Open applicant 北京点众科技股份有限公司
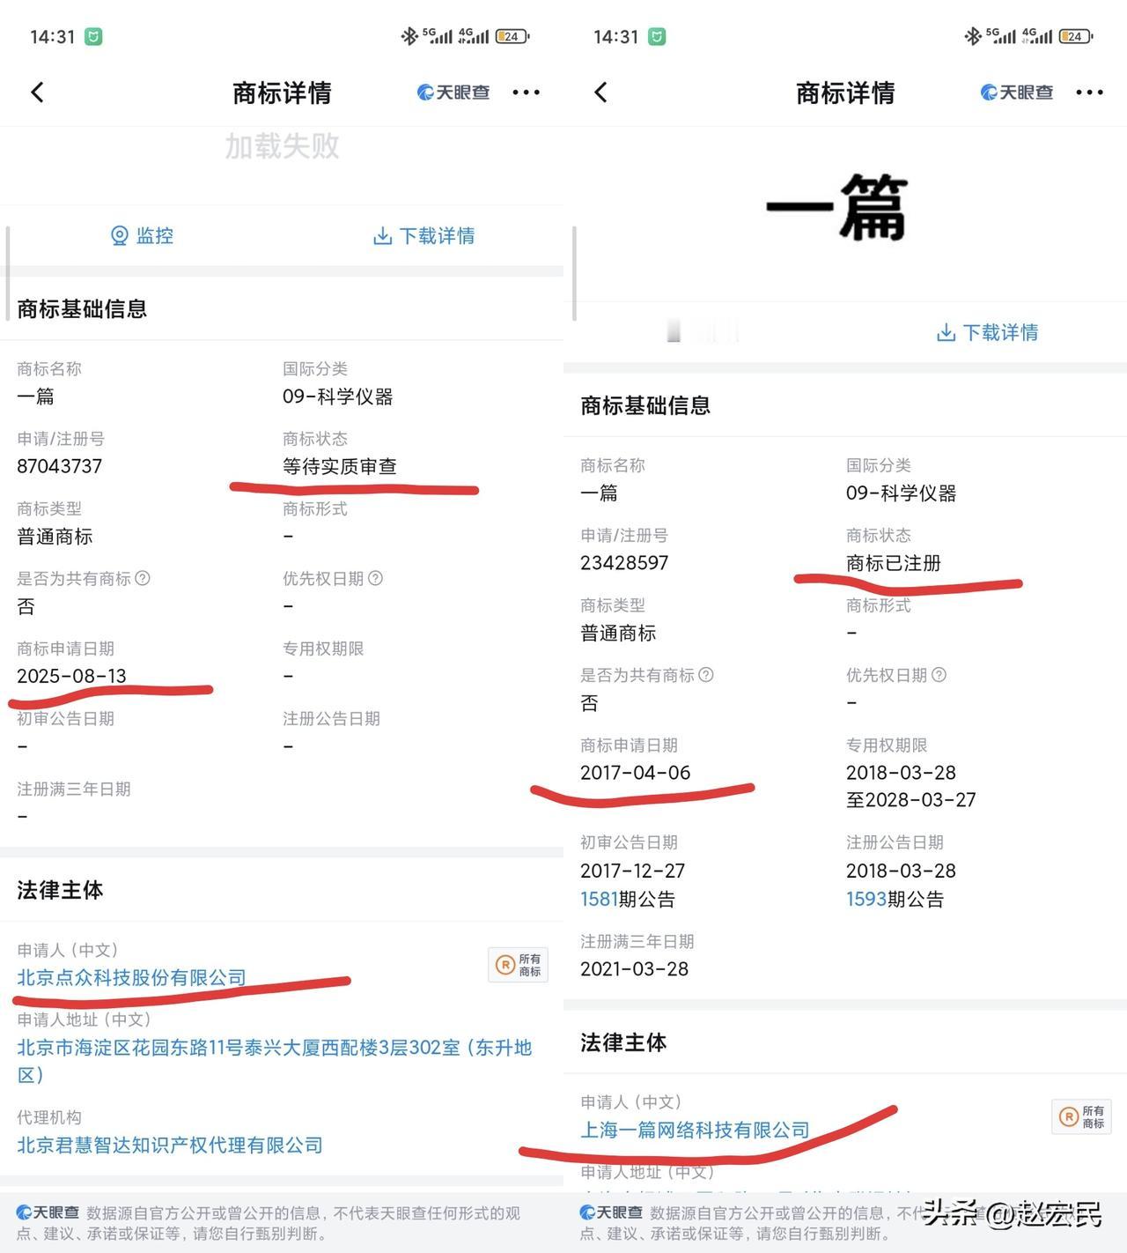This screenshot has height=1253, width=1127. point(131,977)
